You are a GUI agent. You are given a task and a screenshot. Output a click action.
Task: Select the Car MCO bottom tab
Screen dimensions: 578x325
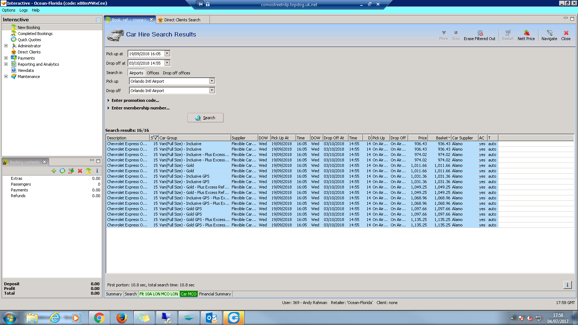(x=189, y=294)
